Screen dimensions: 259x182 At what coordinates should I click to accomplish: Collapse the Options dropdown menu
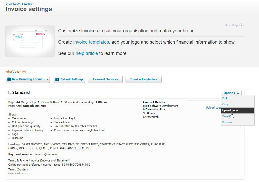point(231,93)
